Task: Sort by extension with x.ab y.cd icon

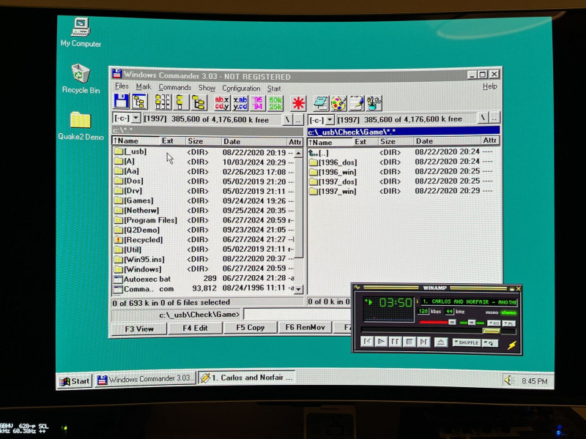Action: tap(240, 103)
